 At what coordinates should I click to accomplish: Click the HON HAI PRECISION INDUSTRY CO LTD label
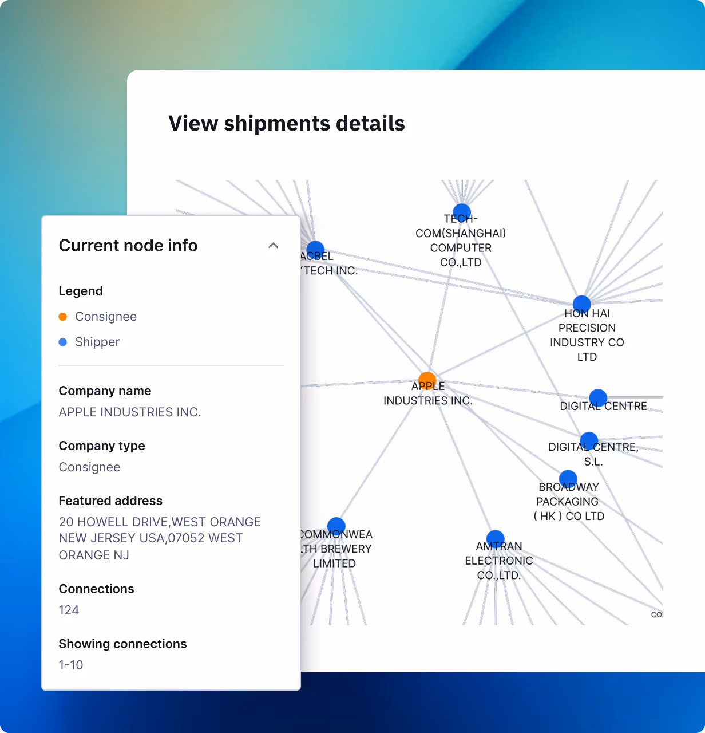(x=587, y=335)
